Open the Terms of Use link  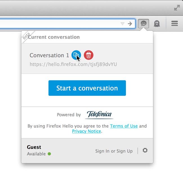(124, 126)
